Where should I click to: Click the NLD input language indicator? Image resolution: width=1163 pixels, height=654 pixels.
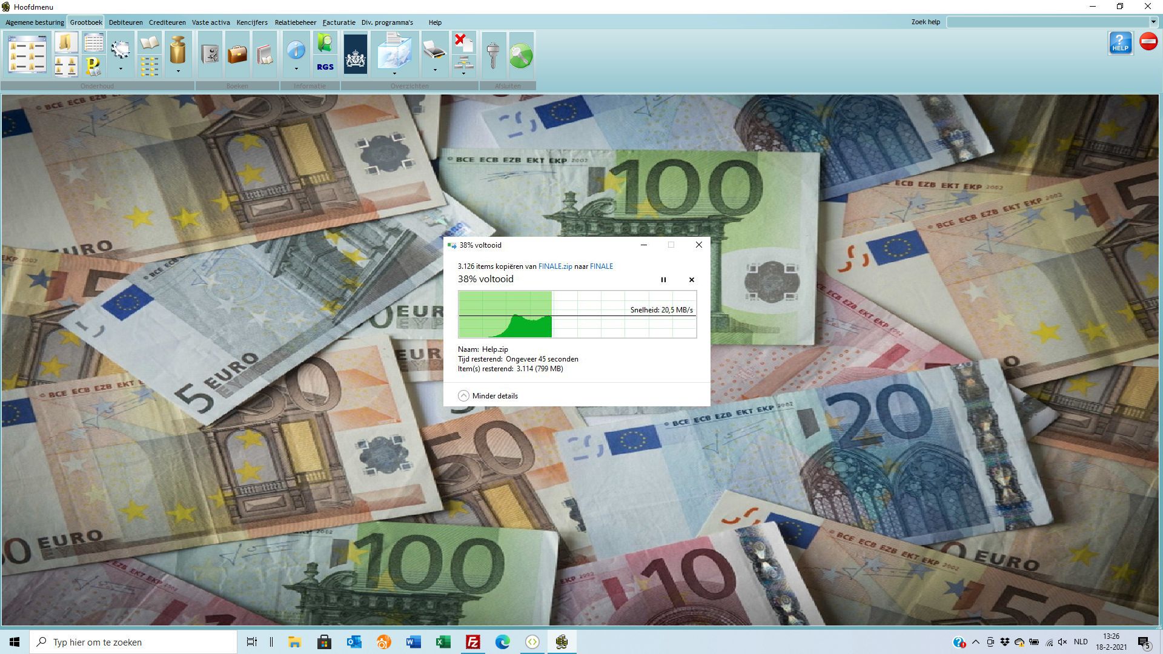[1081, 642]
